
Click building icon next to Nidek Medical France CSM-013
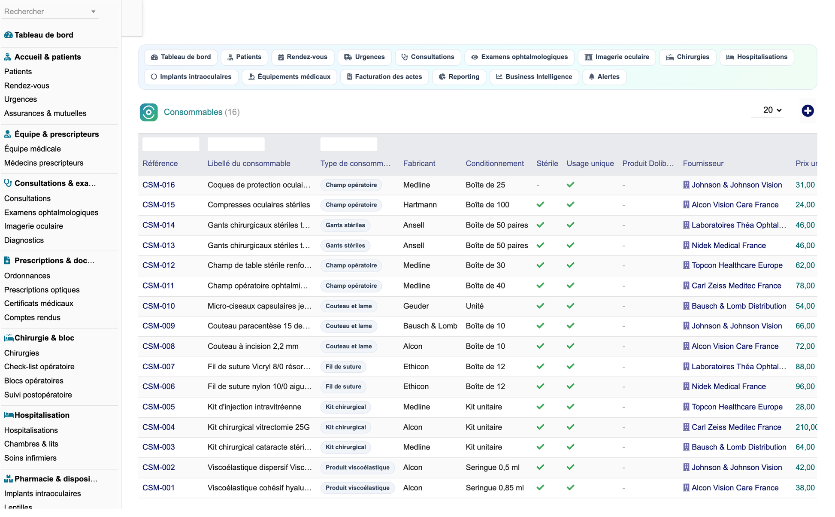[686, 245]
